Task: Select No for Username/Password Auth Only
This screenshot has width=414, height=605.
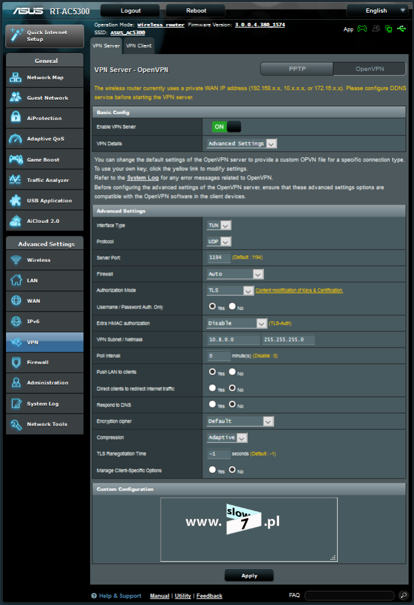Action: click(232, 306)
